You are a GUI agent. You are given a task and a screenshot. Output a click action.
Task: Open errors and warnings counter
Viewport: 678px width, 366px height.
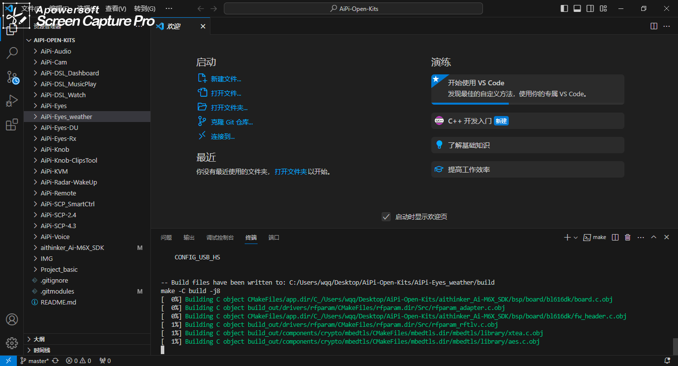[x=78, y=361]
